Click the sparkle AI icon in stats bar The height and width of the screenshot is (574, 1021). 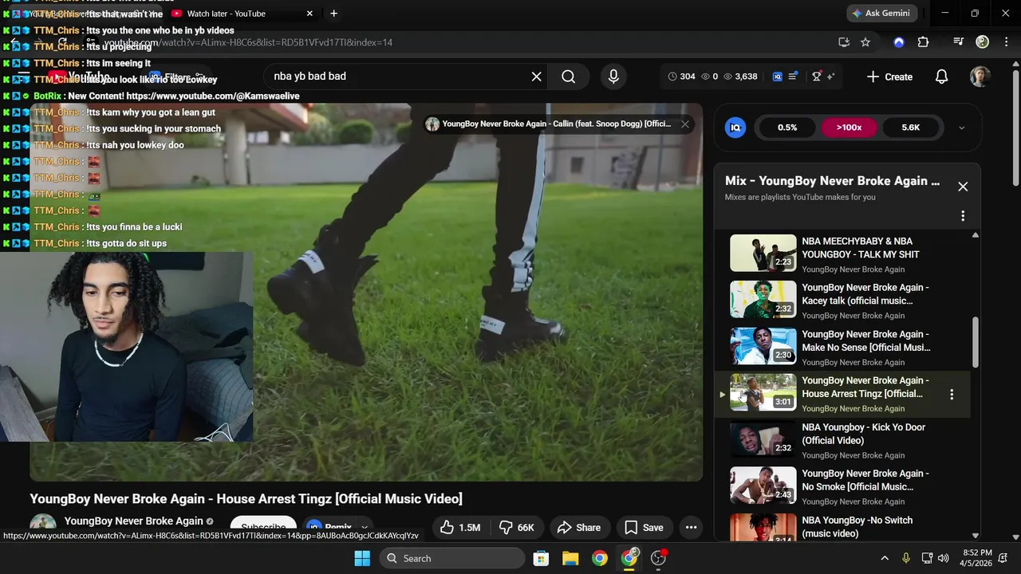(831, 77)
